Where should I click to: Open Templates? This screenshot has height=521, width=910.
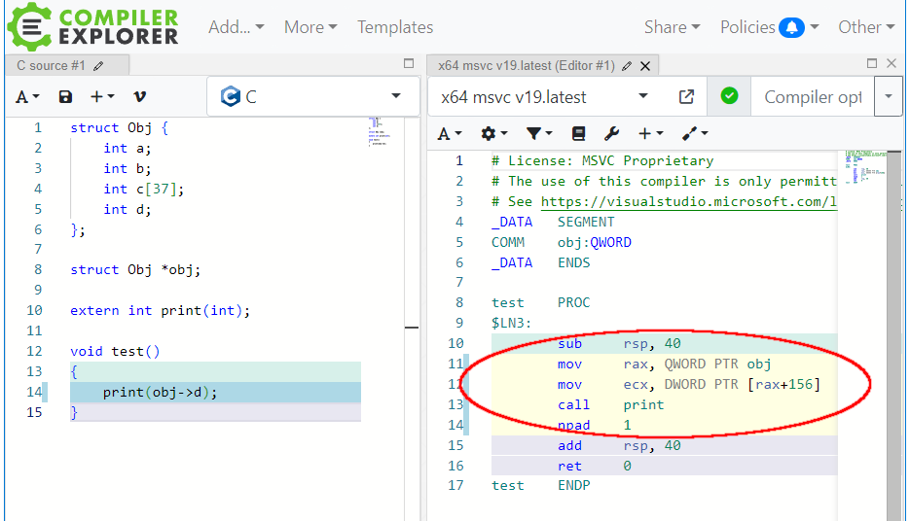click(x=395, y=27)
